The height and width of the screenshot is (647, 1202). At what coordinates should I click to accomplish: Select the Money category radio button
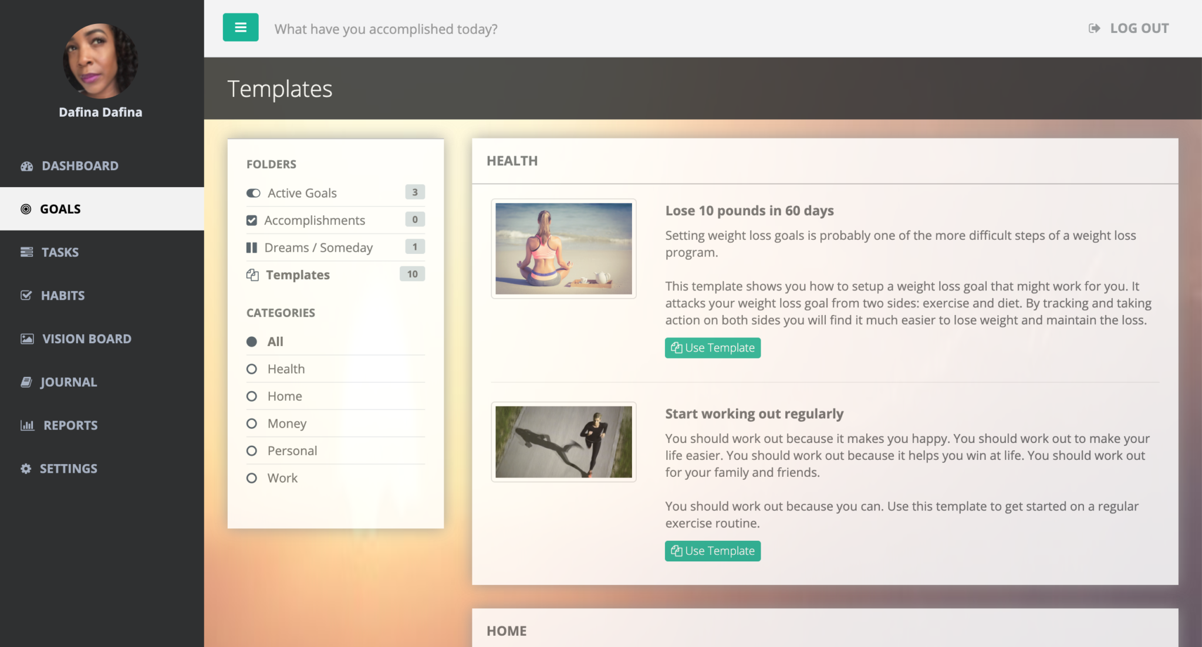pyautogui.click(x=252, y=424)
